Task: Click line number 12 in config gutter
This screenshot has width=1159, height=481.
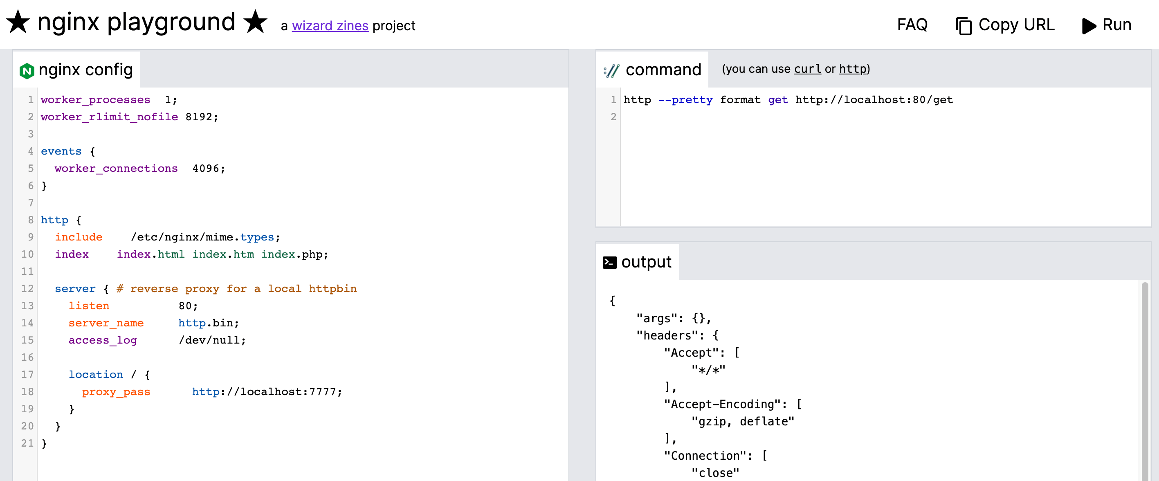Action: [27, 288]
